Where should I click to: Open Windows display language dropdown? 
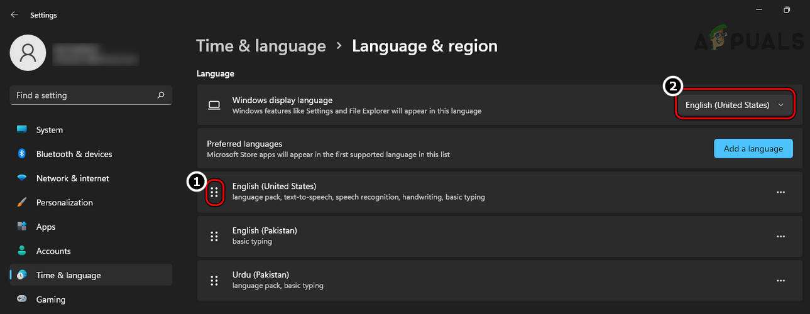(x=735, y=105)
